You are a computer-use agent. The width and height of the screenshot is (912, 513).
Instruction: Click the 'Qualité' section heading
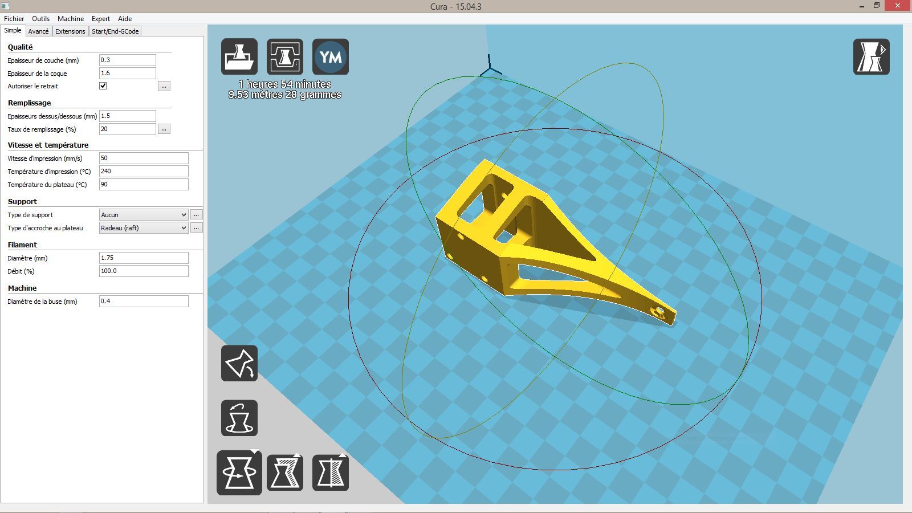click(21, 47)
